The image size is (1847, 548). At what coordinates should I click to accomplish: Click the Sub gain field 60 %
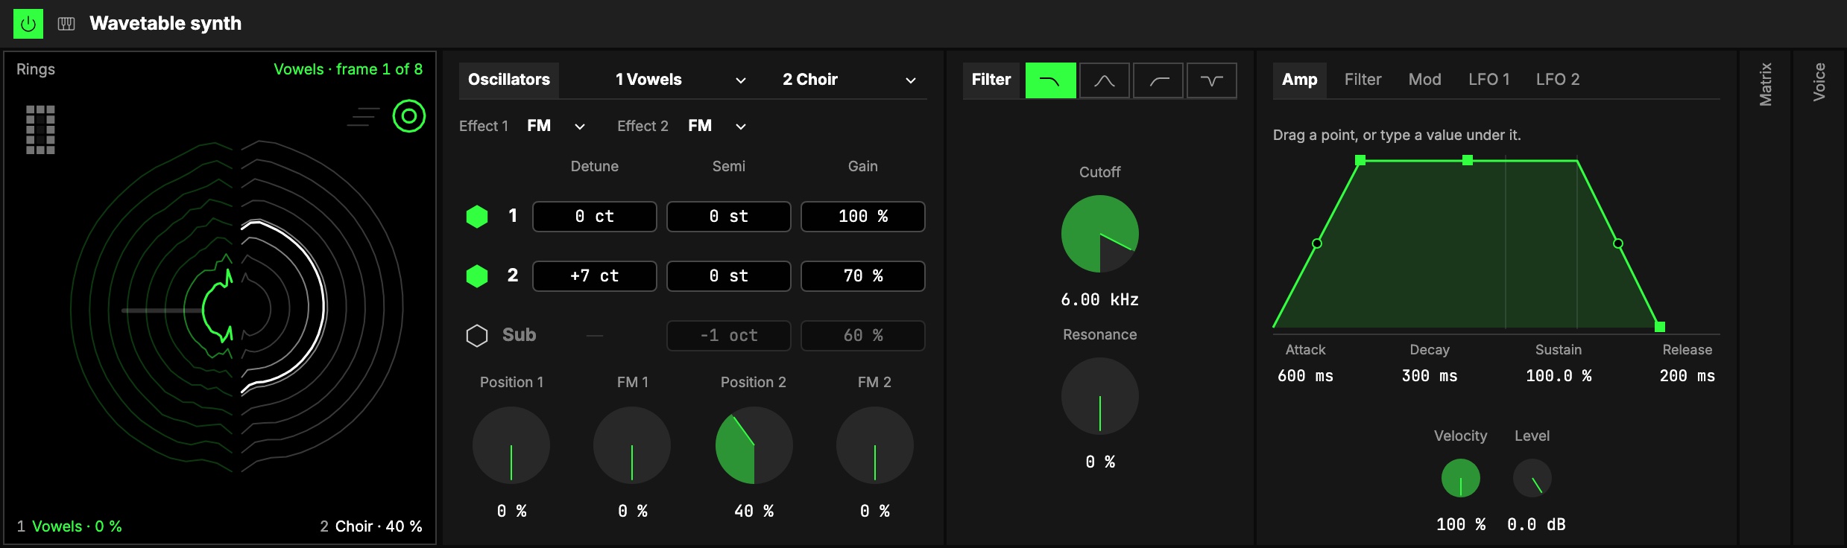click(x=863, y=336)
